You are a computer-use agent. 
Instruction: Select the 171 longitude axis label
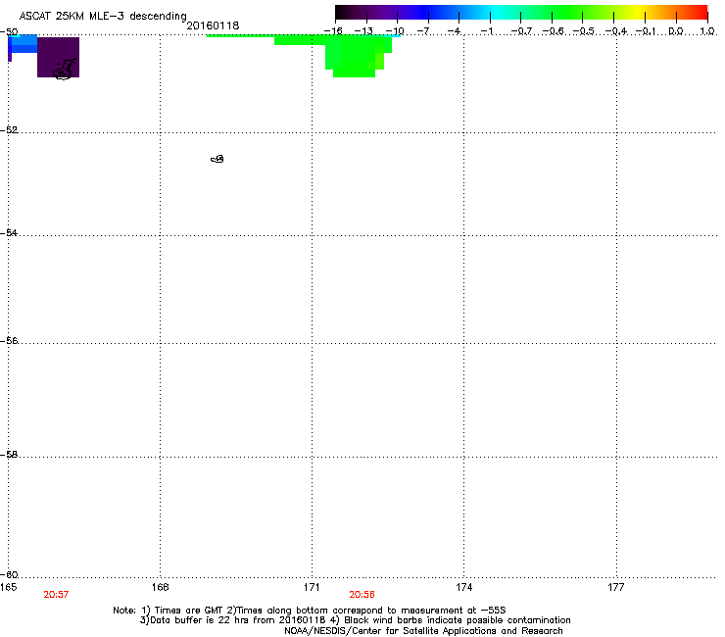312,587
